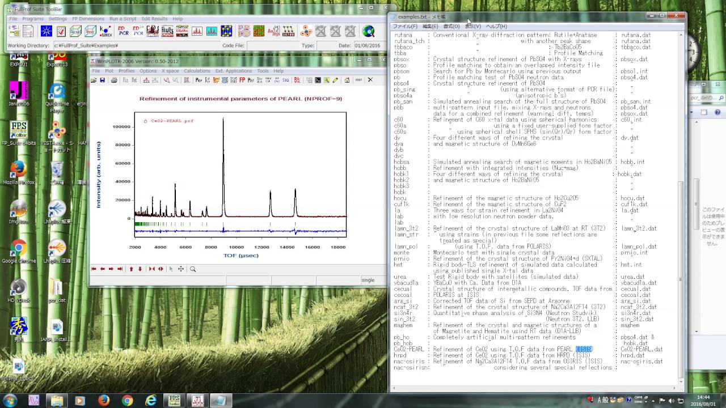Click 'hrpd.dat' text in Notepad

coord(632,355)
